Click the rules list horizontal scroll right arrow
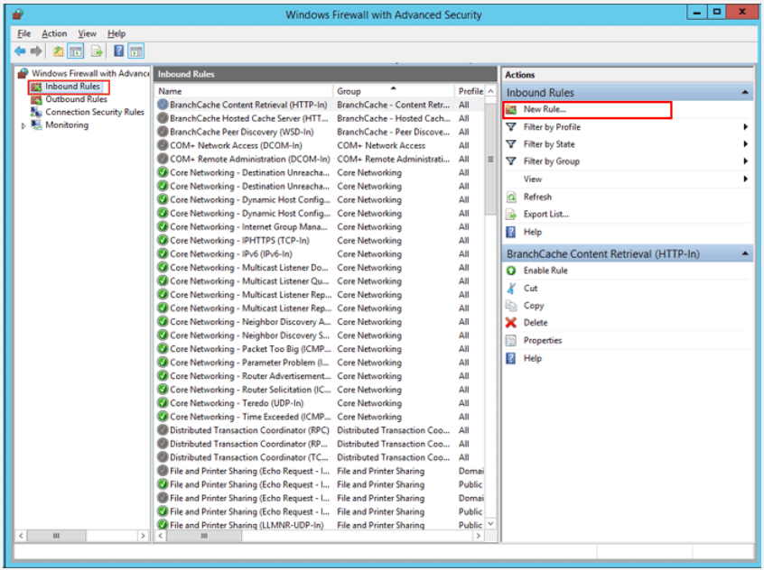This screenshot has width=764, height=570. (x=478, y=536)
